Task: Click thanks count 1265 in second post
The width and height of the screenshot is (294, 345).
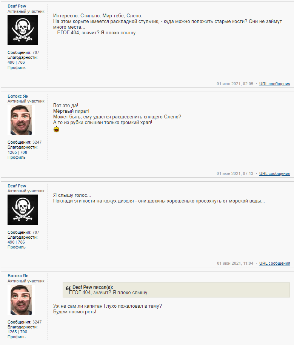Action: click(x=12, y=152)
